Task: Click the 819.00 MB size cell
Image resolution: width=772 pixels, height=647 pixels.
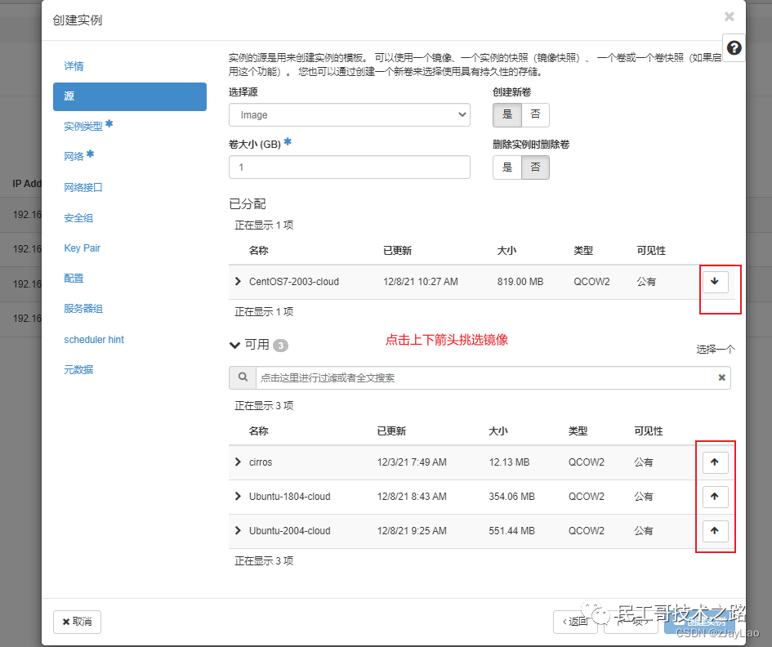Action: [x=520, y=282]
